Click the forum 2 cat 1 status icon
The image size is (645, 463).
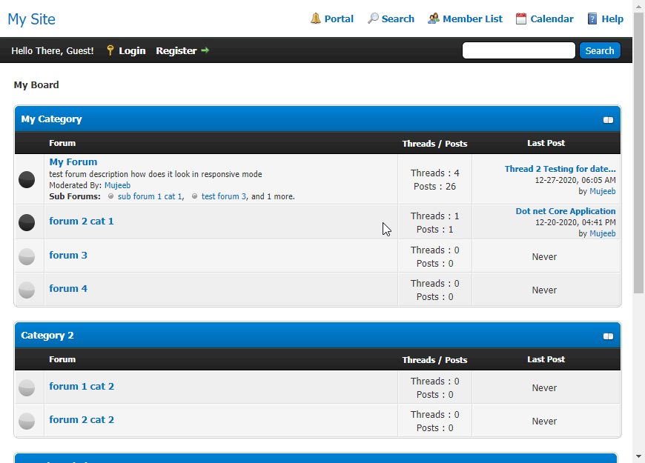tap(27, 222)
